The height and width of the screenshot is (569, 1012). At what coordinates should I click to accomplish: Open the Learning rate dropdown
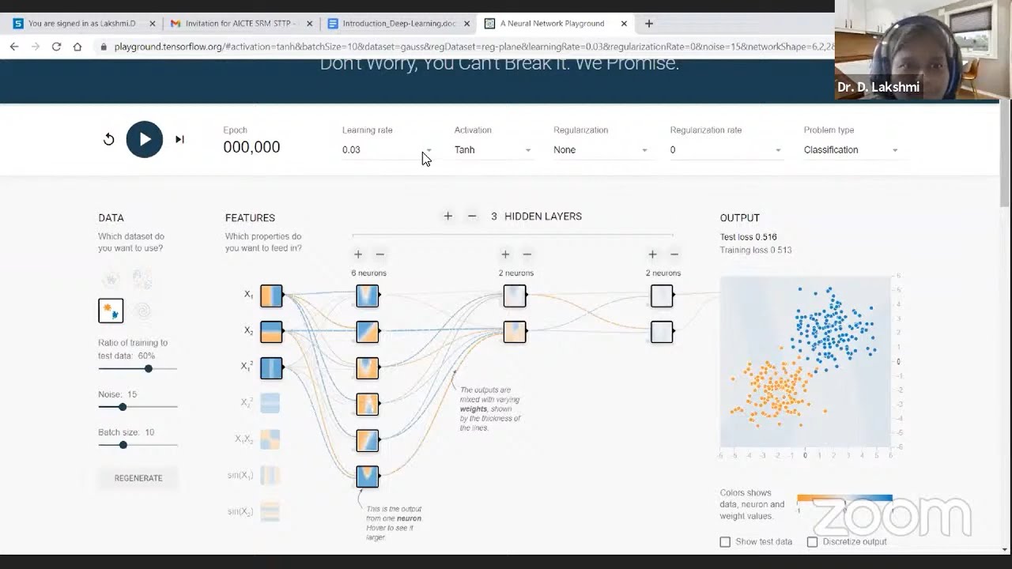pos(387,149)
